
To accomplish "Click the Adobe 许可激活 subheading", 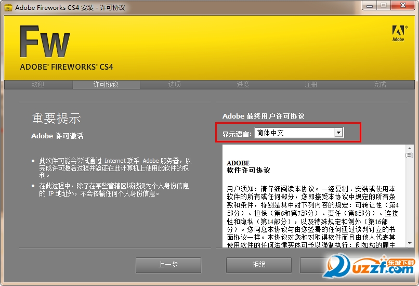I will point(58,136).
